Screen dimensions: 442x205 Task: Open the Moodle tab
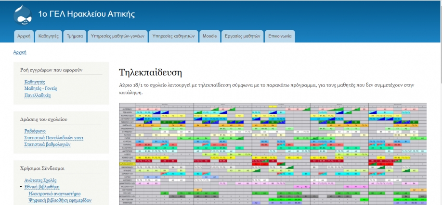tap(209, 36)
